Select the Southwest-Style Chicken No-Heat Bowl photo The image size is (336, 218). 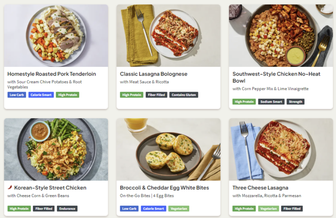(281, 36)
